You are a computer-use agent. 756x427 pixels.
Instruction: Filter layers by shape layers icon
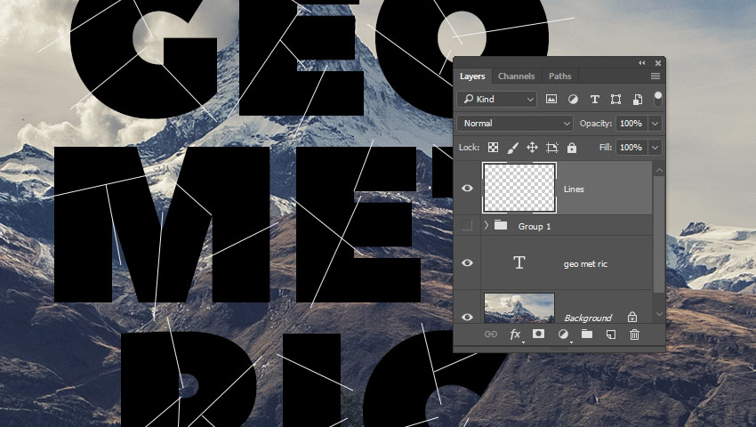point(615,99)
